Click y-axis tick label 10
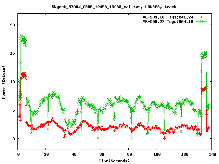The height and width of the screenshot is (164, 219). 12,82
